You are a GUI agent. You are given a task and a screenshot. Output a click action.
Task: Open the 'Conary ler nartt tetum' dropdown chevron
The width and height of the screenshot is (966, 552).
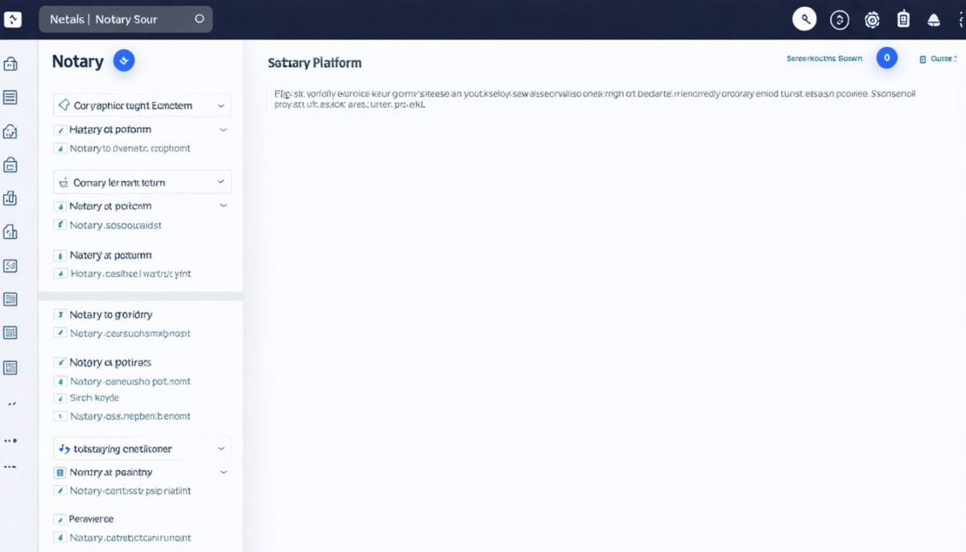[221, 183]
